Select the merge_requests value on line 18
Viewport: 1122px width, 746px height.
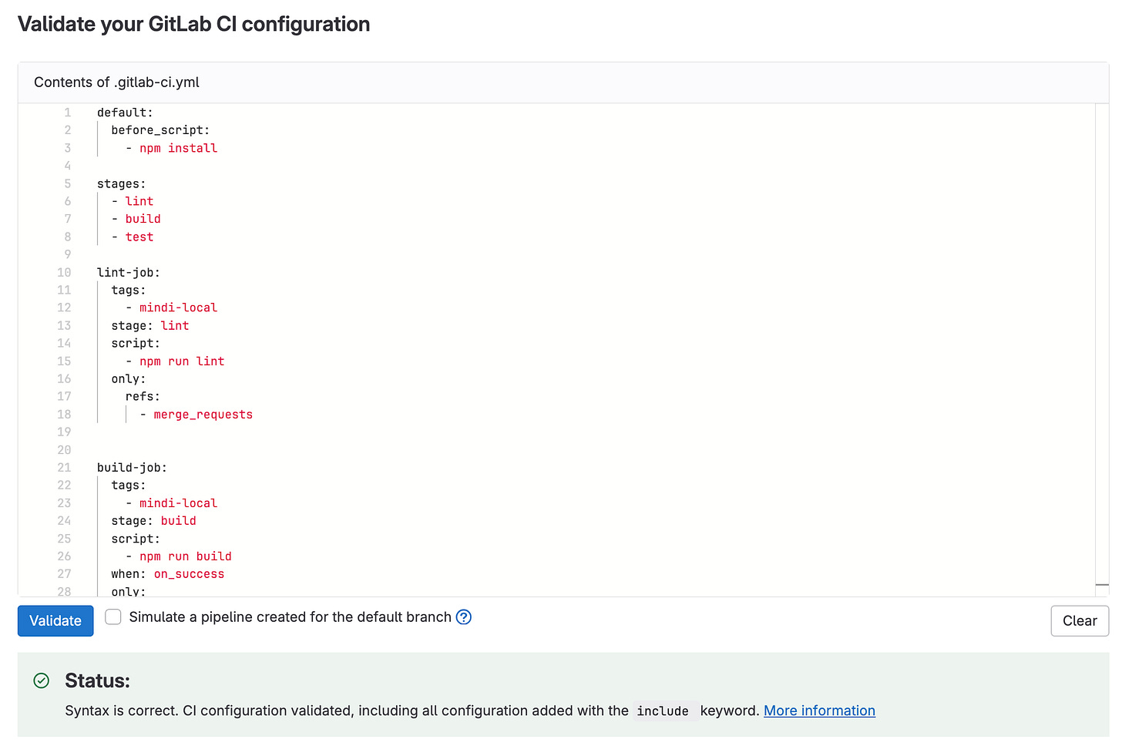203,414
